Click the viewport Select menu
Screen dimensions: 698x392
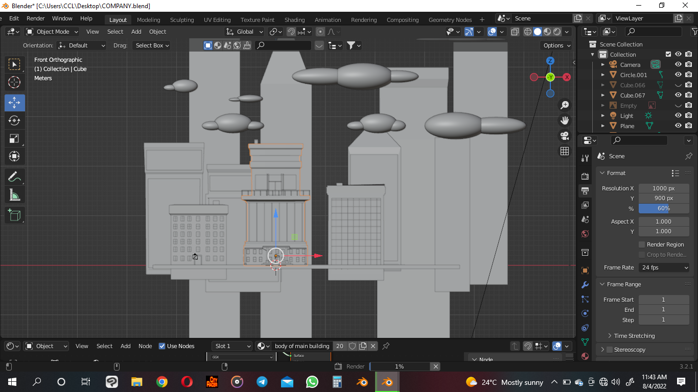pos(115,32)
